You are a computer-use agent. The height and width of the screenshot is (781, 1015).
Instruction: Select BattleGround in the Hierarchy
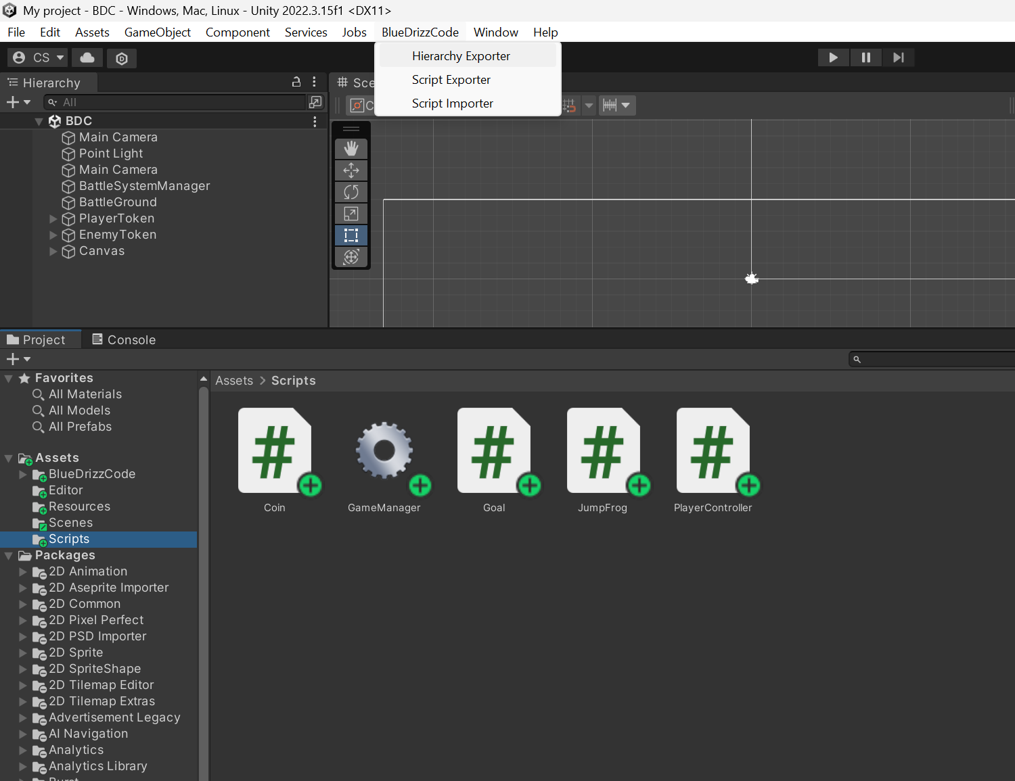point(118,202)
